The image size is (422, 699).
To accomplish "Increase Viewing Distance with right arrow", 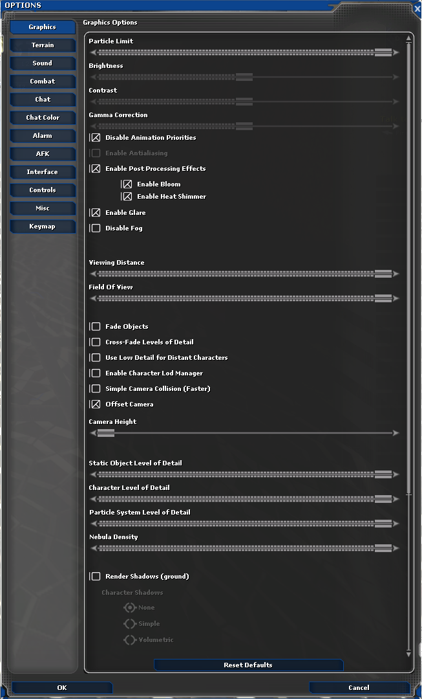I will [396, 274].
